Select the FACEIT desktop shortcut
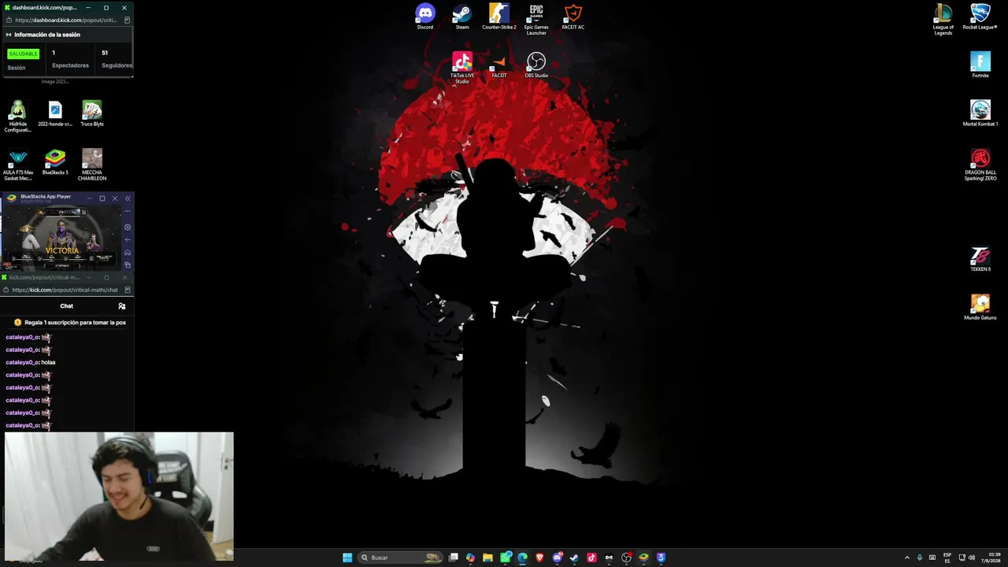1008x567 pixels. 499,65
